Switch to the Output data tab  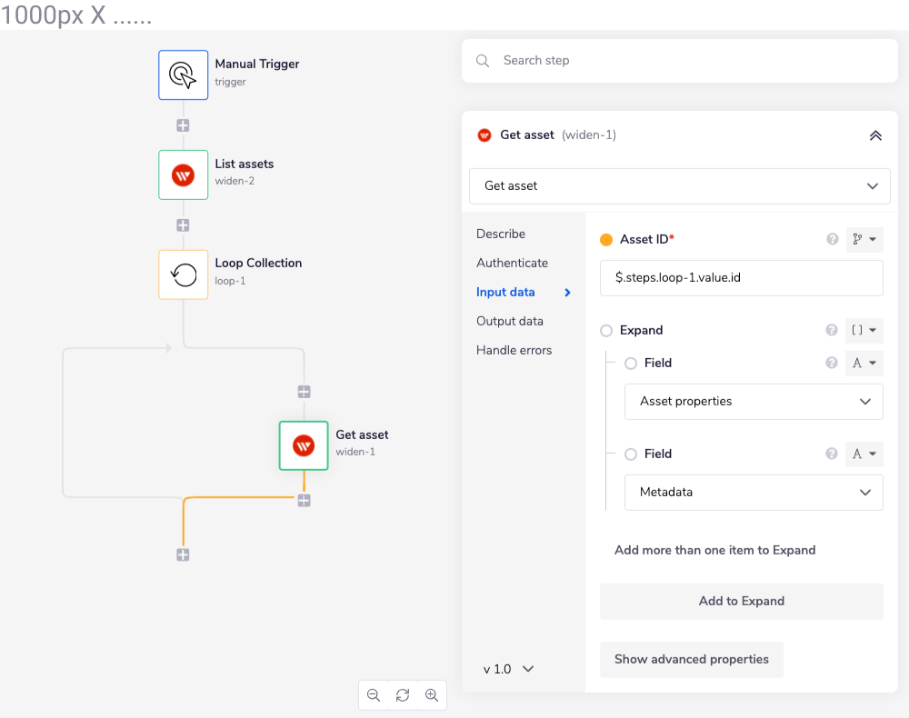[x=510, y=321]
